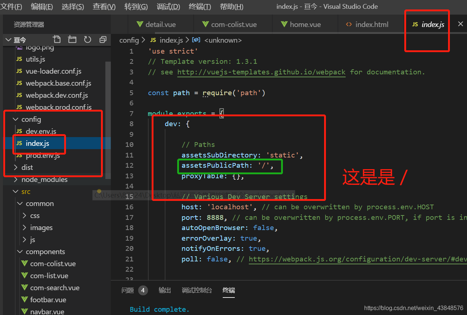Screen dimensions: 467x315
Task: Open the 问题 panel tab
Action: coord(128,290)
